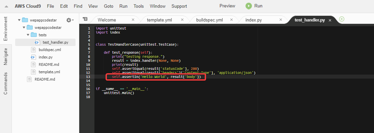Click the green Run play icon

[x=249, y=6]
